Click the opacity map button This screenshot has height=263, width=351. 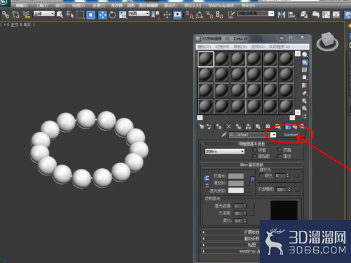pos(297,190)
